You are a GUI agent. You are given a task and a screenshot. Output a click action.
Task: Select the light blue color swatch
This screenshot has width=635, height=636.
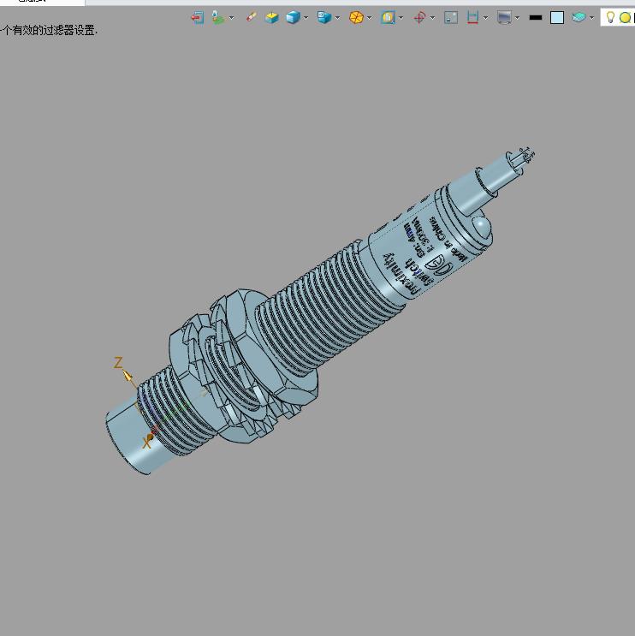point(557,17)
